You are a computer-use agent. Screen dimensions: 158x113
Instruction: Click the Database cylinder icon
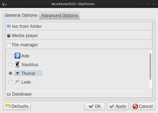tap(9, 94)
